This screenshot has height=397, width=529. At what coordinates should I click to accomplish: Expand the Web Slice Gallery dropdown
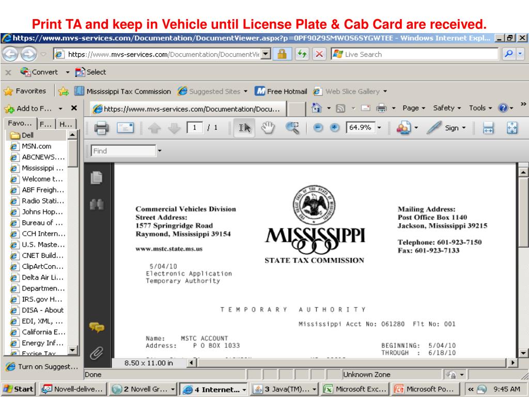coord(385,91)
